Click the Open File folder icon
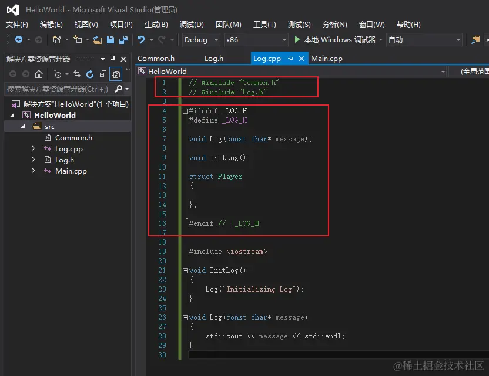489x376 pixels. click(98, 39)
